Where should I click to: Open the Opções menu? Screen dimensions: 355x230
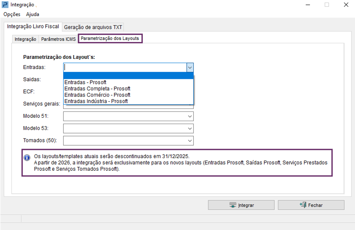12,14
